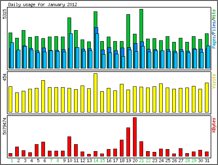
Task: Click the yellow Visits legend label
Action: click(214, 81)
